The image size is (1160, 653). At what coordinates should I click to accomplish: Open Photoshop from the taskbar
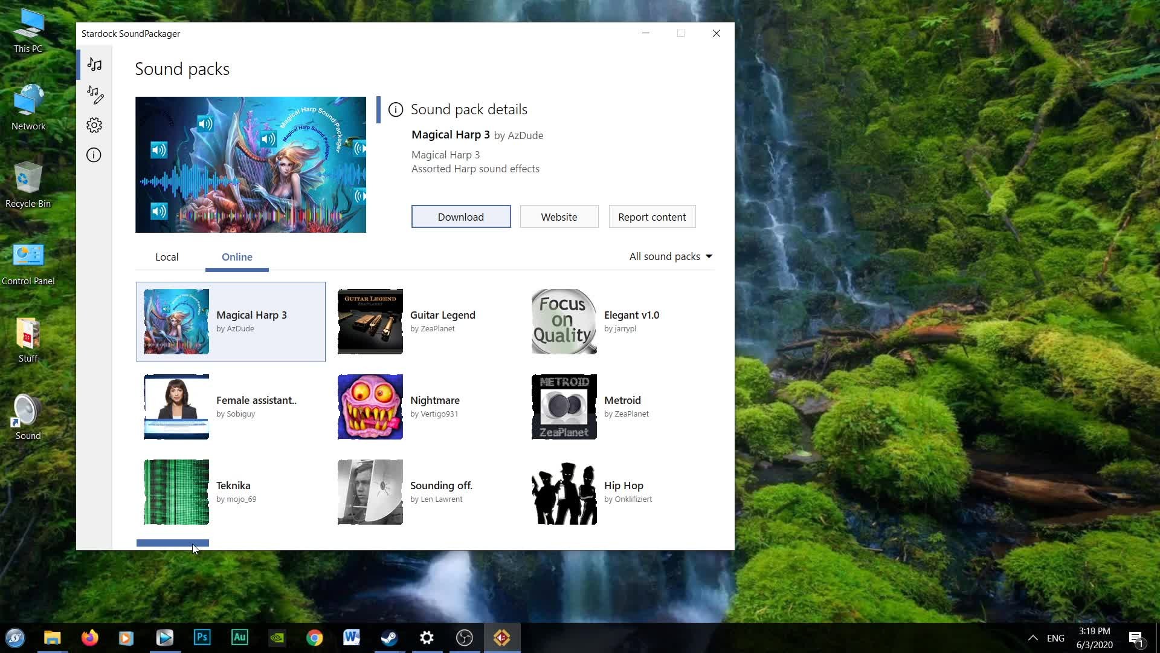pos(202,637)
